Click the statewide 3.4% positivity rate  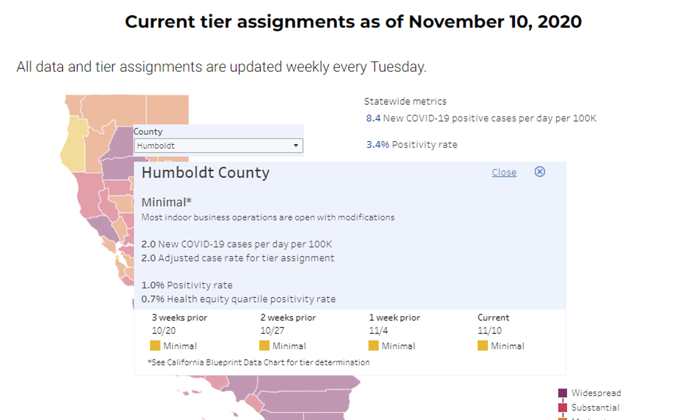click(x=378, y=145)
